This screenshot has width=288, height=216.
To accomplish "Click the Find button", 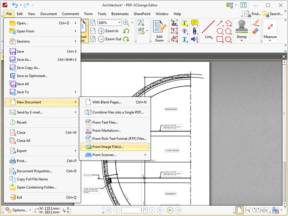I will [252, 14].
